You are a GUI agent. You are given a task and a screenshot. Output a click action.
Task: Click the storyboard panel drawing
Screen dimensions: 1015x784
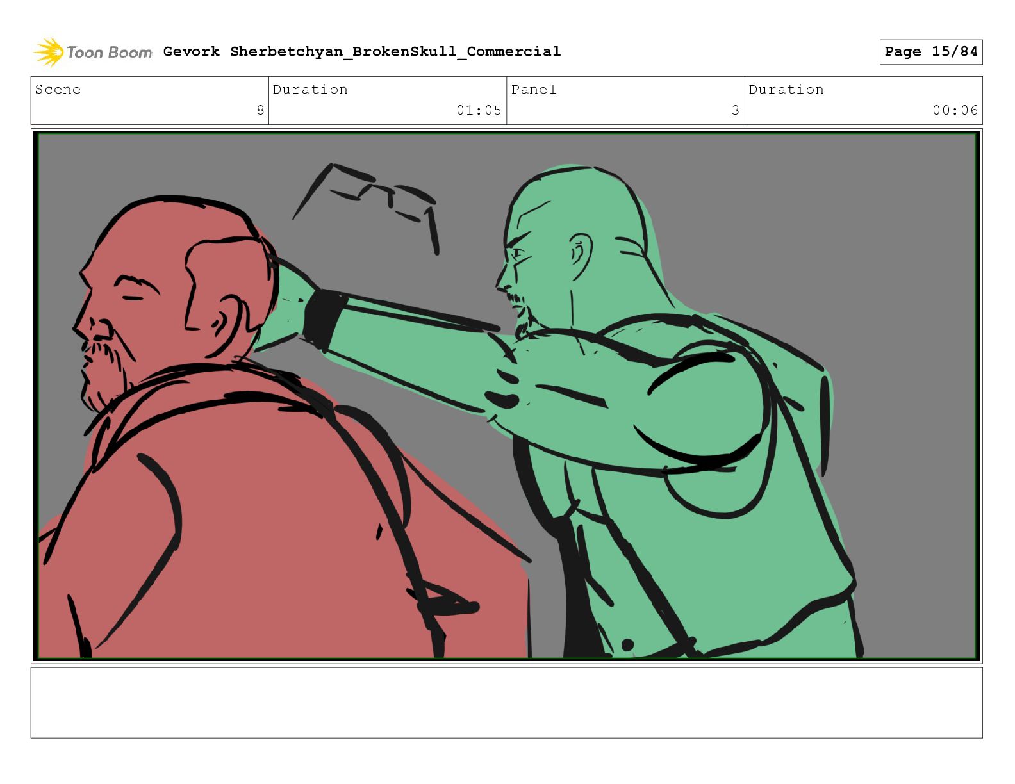(507, 396)
